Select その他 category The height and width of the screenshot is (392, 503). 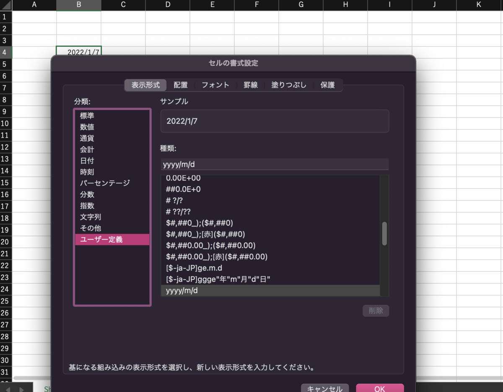(x=112, y=228)
